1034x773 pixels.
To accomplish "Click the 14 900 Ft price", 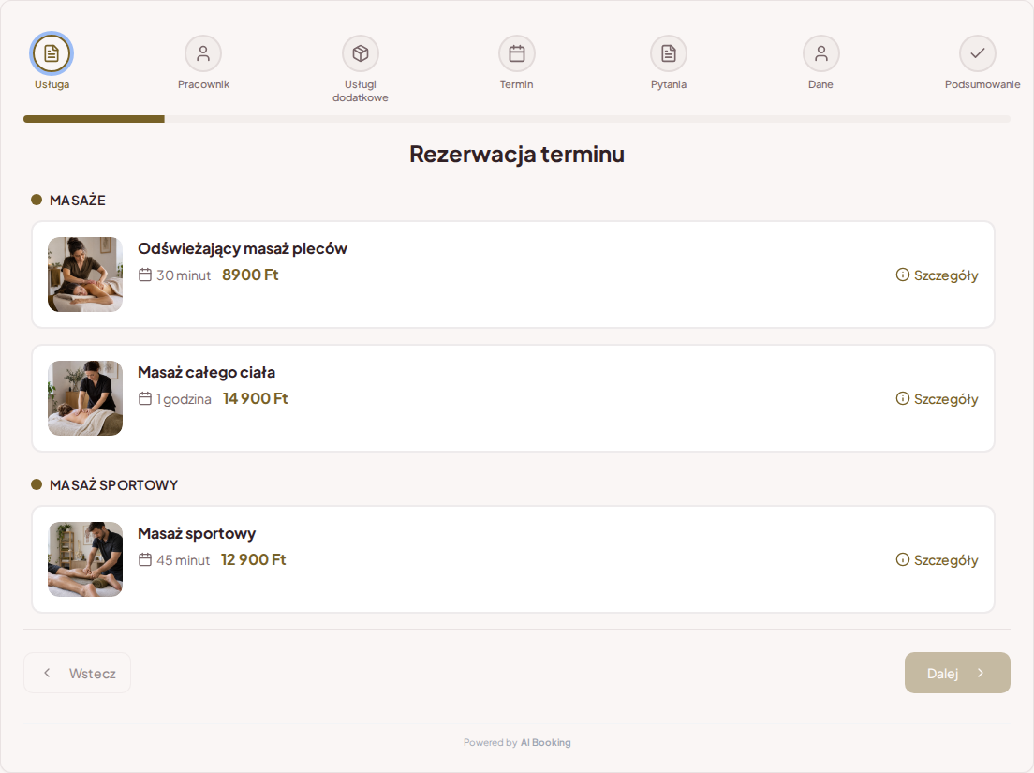I will coord(255,399).
